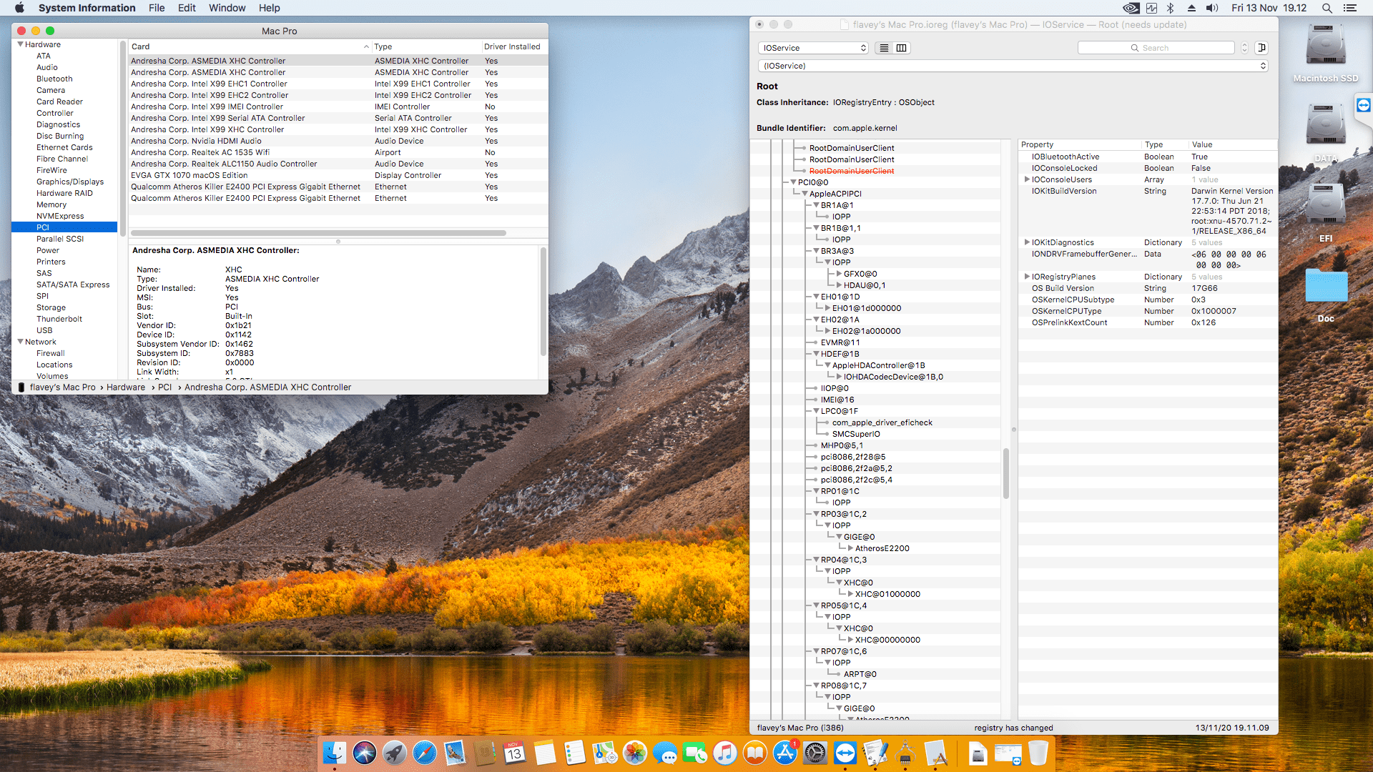The height and width of the screenshot is (772, 1373).
Task: Toggle the inspector sidebar button
Action: 1261,48
